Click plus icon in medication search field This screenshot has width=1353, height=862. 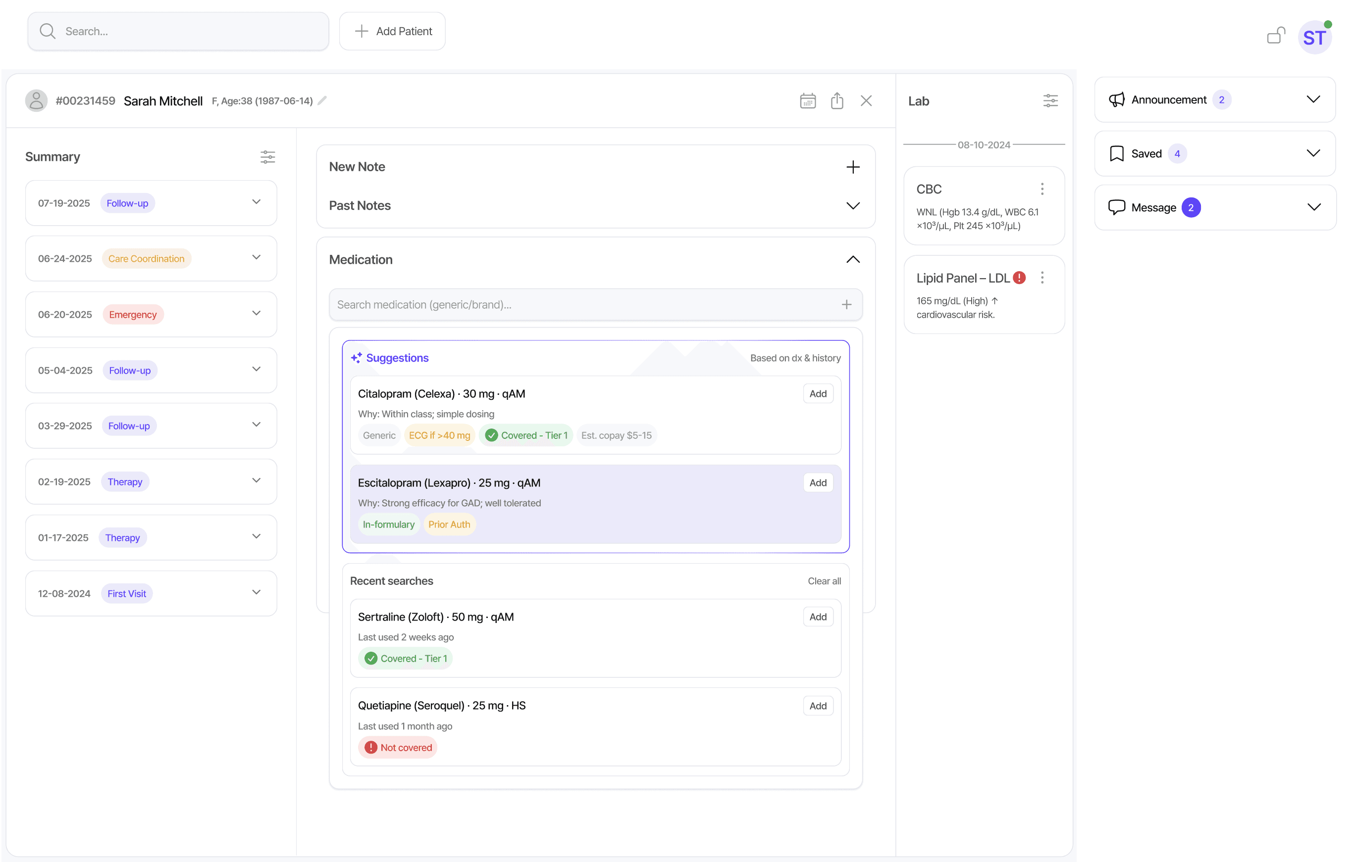click(846, 304)
